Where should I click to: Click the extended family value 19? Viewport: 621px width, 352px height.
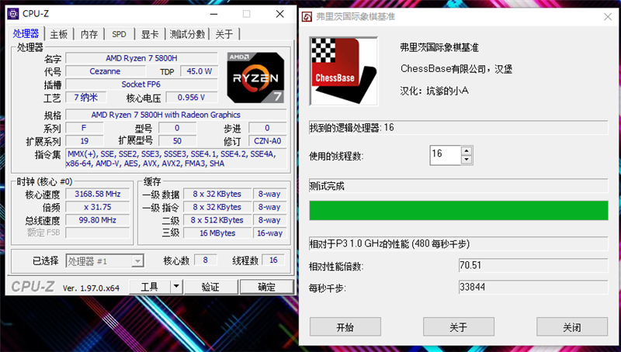85,141
